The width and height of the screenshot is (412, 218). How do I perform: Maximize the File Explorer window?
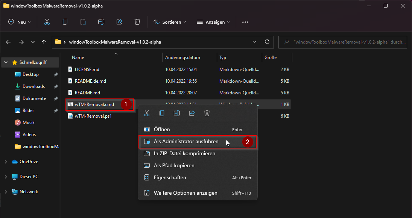pos(385,6)
